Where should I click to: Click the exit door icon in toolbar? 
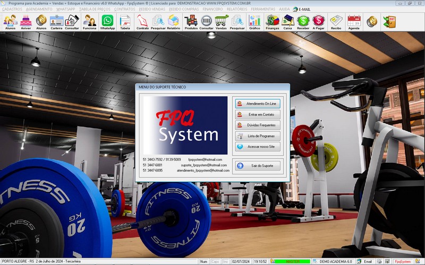(x=389, y=22)
